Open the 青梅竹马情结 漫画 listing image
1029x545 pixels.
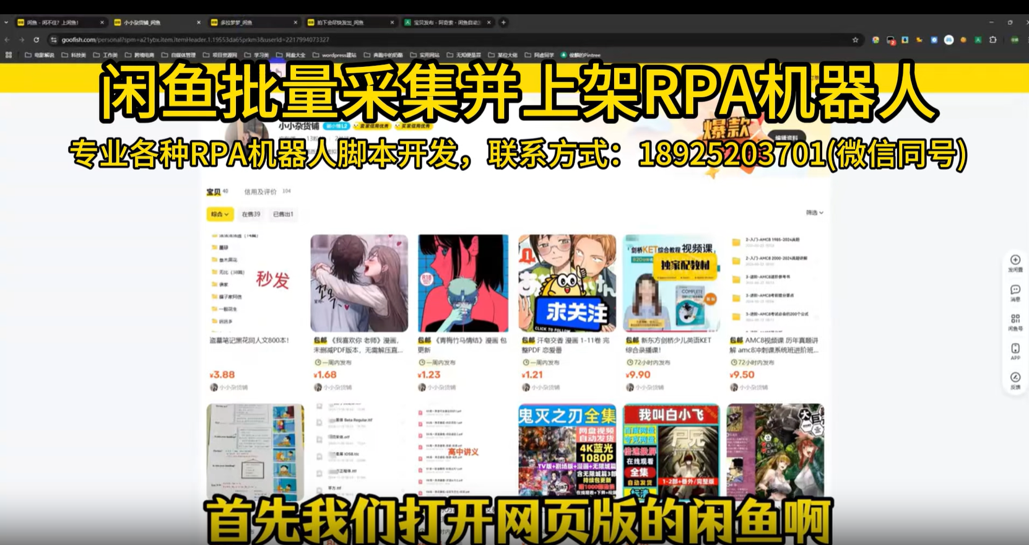463,283
